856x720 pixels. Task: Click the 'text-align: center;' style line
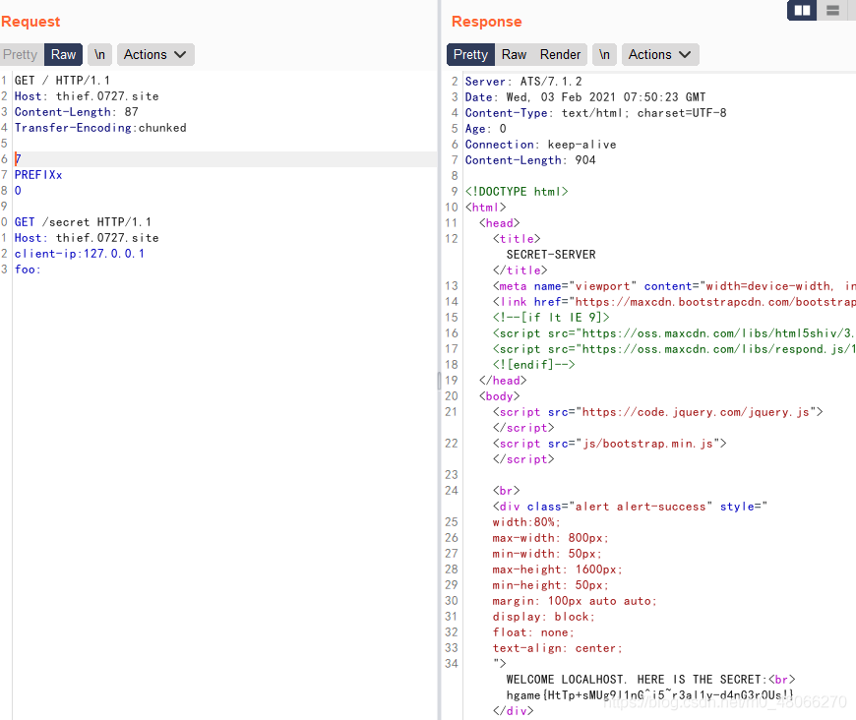point(557,648)
